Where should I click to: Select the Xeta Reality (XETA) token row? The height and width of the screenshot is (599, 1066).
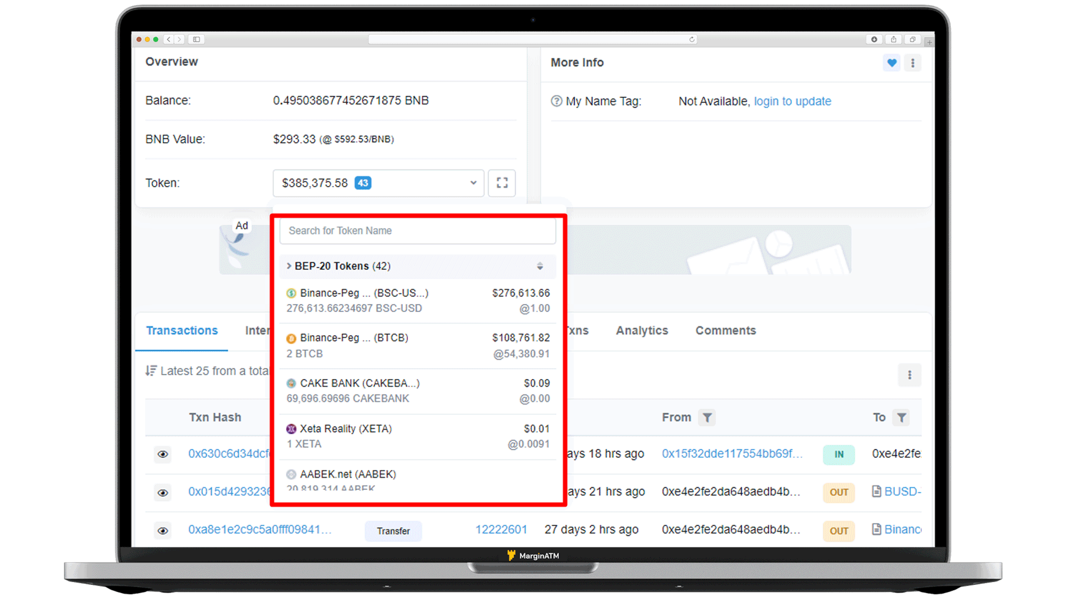[418, 436]
